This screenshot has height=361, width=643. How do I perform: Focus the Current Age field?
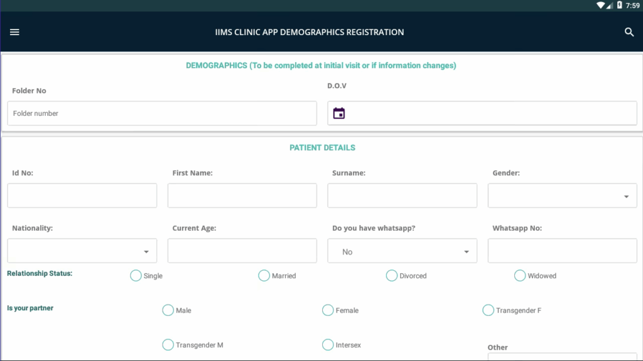[x=242, y=251]
